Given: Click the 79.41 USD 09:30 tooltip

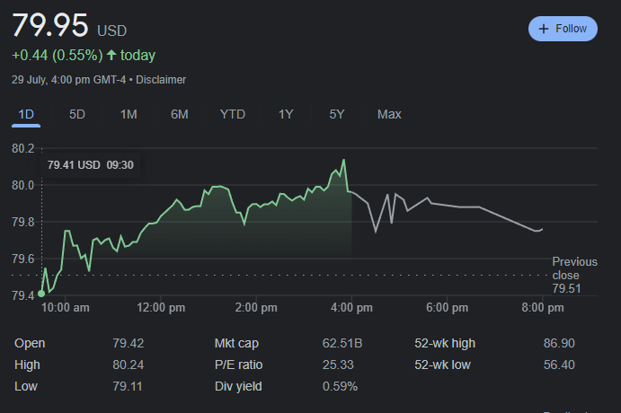Looking at the screenshot, I should (90, 165).
